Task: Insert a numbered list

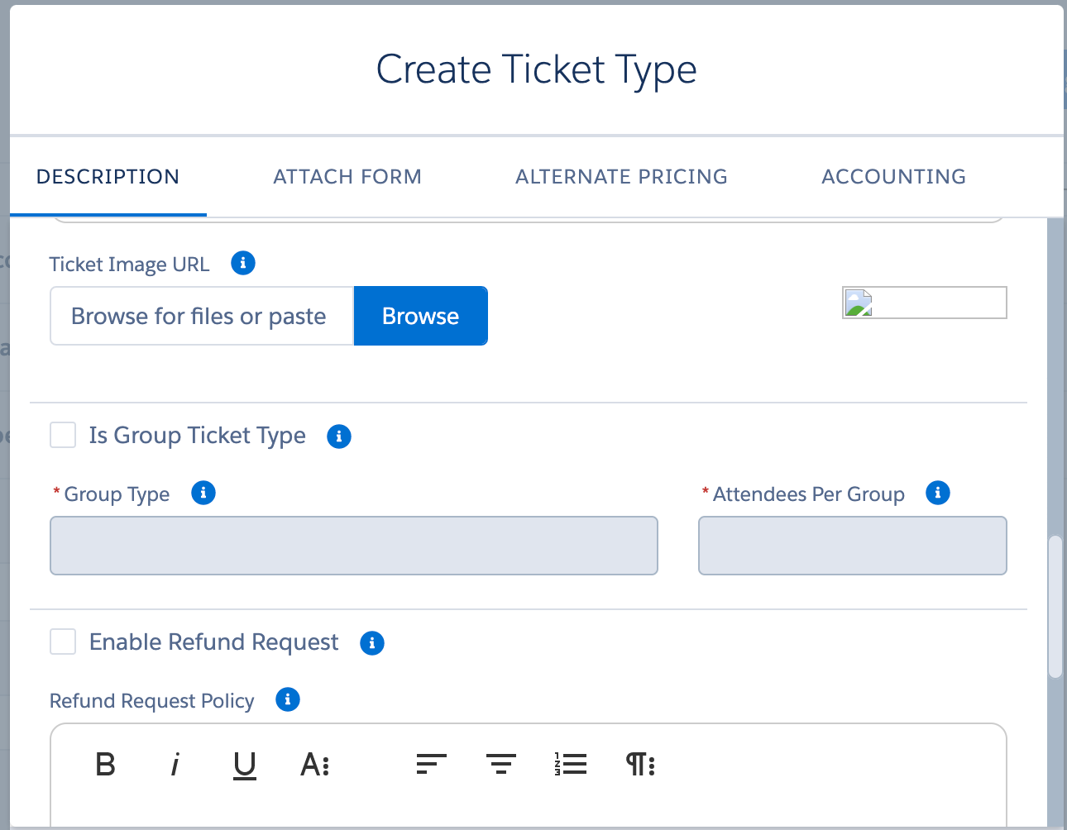Action: [x=571, y=765]
